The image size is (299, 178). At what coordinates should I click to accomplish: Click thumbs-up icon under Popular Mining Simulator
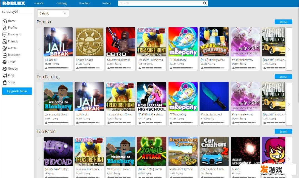(x=202, y=68)
